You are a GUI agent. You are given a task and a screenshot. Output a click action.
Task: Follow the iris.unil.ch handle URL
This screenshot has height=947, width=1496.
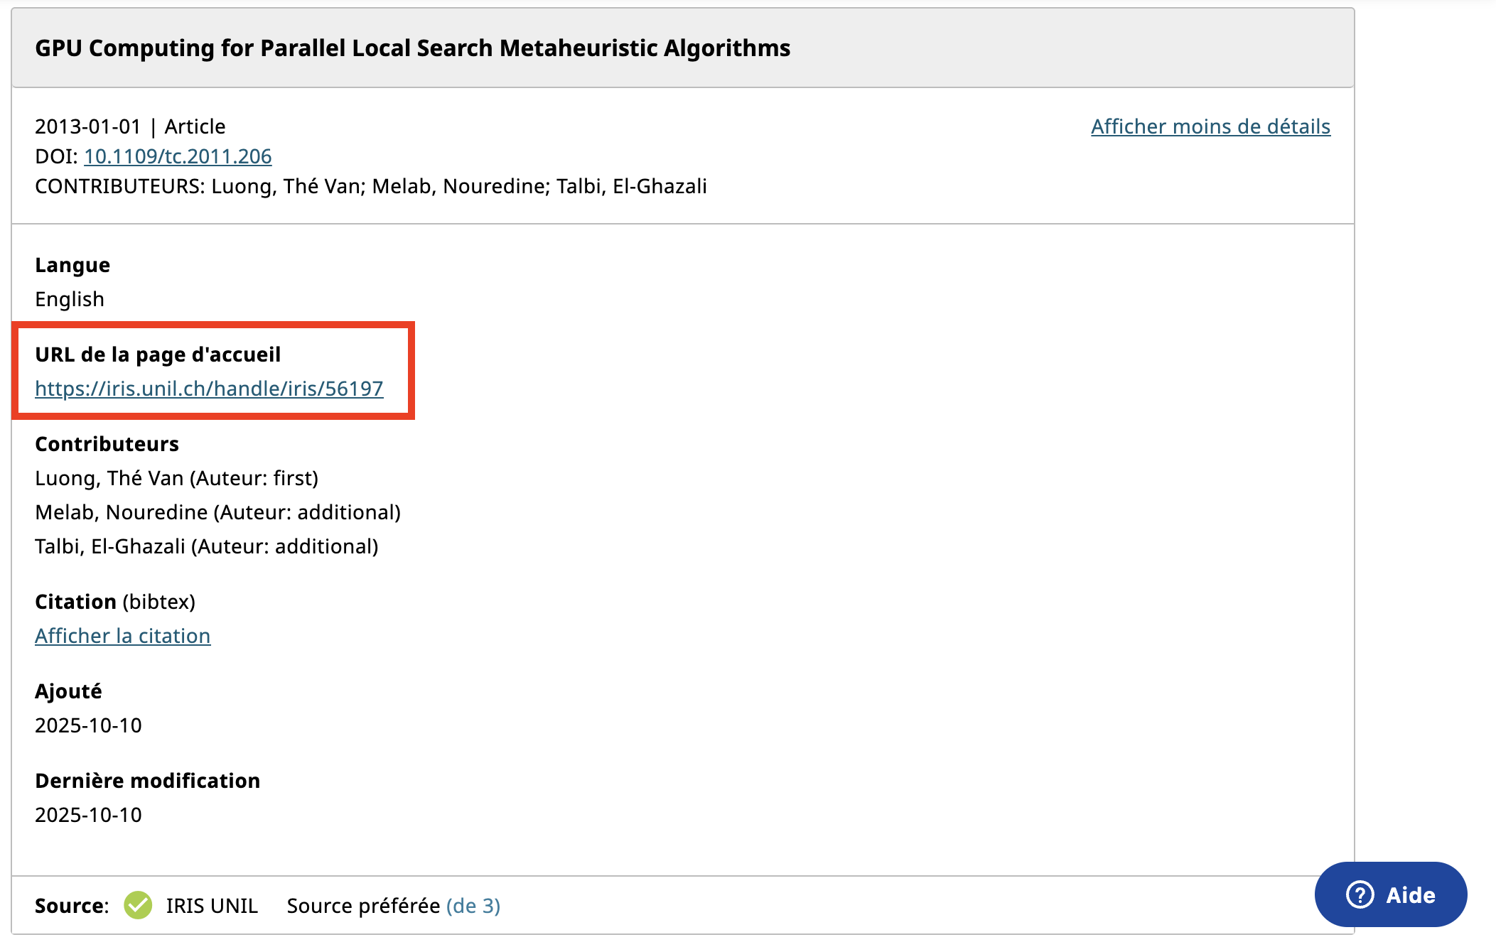tap(209, 389)
